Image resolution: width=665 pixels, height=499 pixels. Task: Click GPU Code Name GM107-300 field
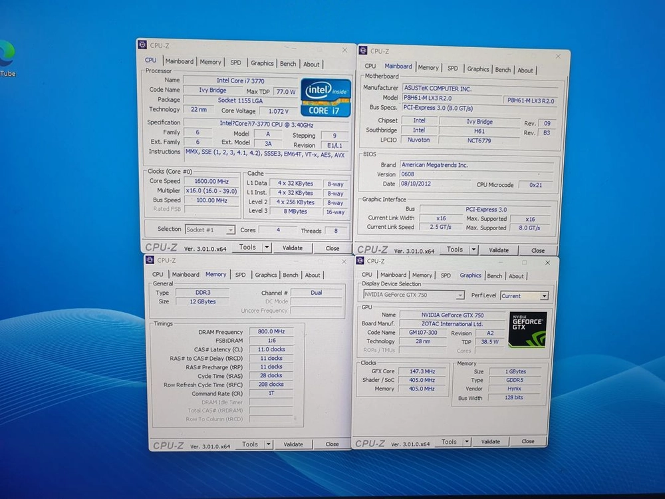point(423,333)
